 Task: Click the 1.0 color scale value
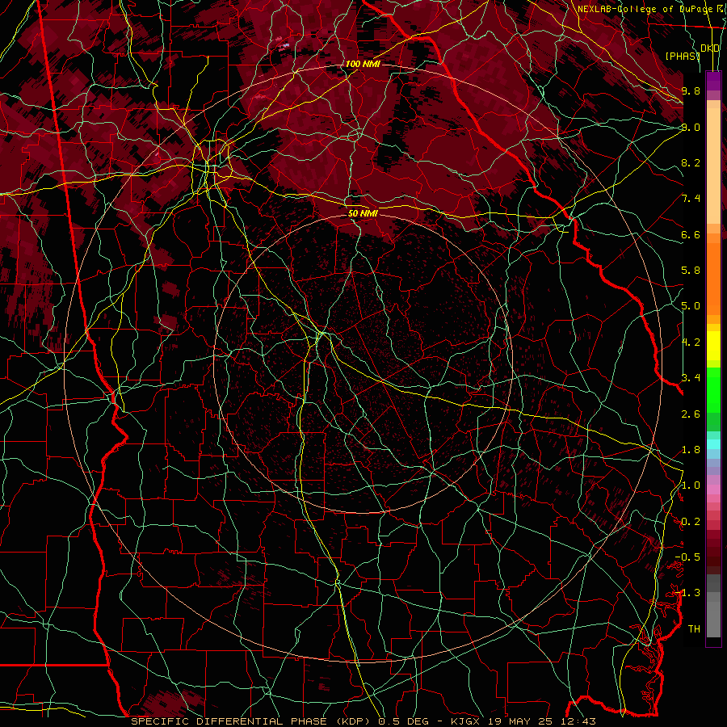pos(691,485)
